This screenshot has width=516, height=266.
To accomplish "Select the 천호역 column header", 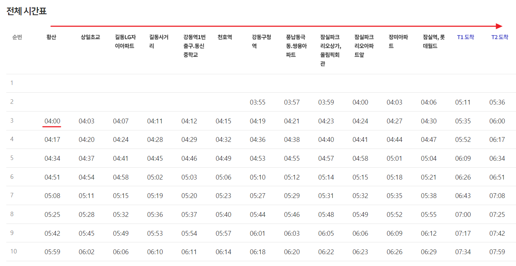I will (225, 37).
